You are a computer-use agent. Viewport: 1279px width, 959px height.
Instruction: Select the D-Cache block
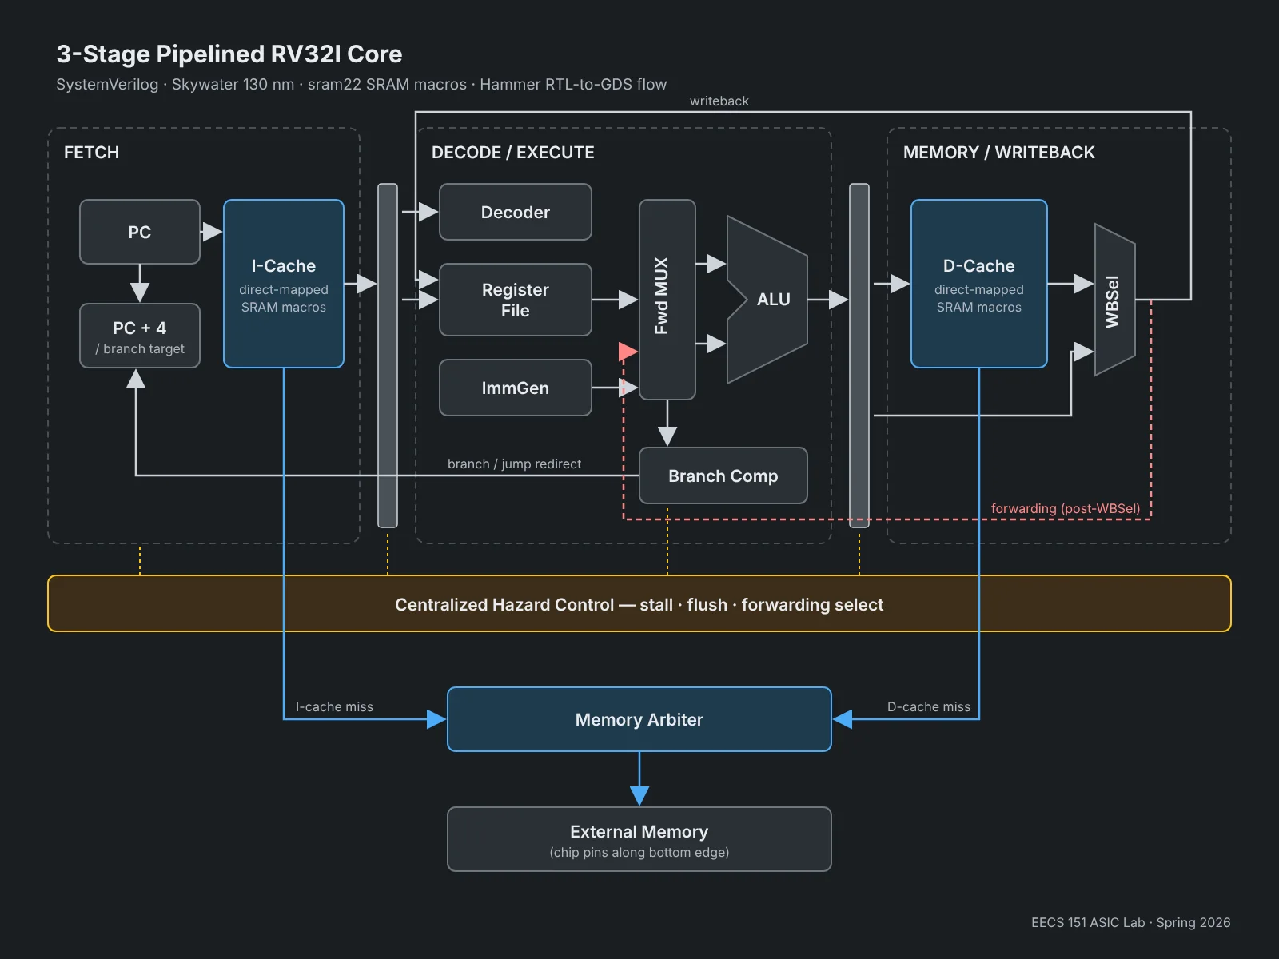click(979, 284)
